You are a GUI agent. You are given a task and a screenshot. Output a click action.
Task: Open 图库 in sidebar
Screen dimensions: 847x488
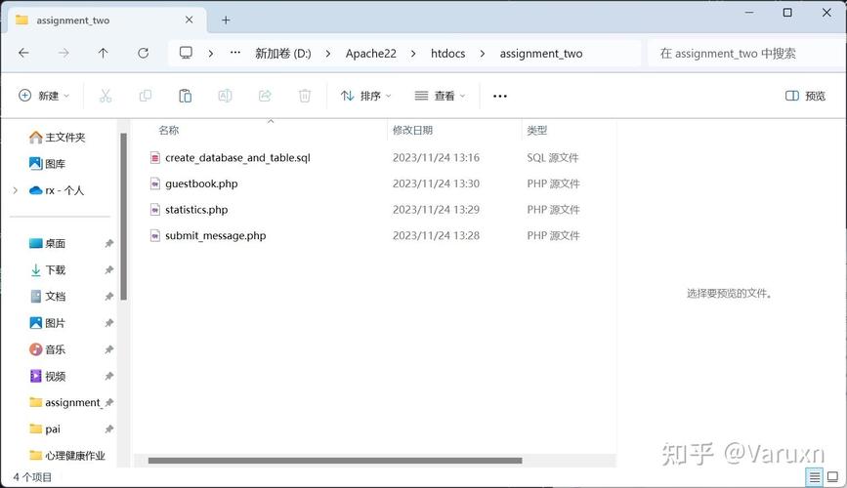tap(47, 164)
